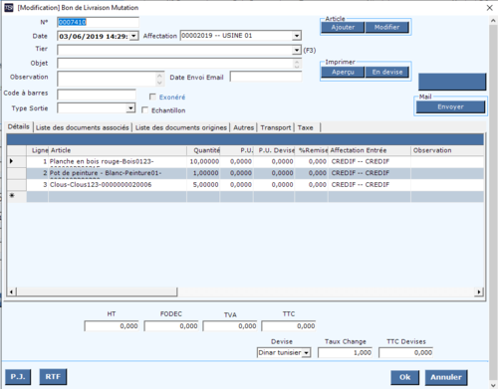This screenshot has height=389, width=498.
Task: Click the Envoyer mail button
Action: (450, 106)
